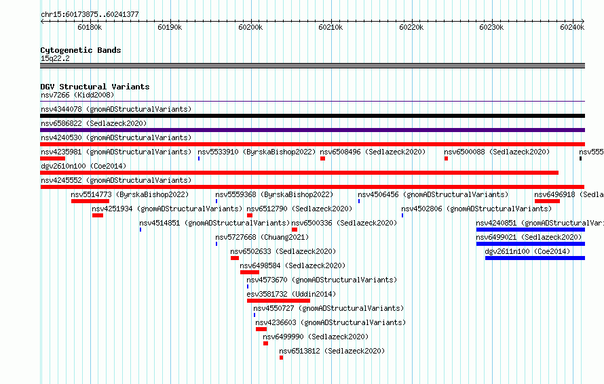
Task: Open the nsv6512790 (Sedlazeck2020) label
Action: click(x=299, y=209)
